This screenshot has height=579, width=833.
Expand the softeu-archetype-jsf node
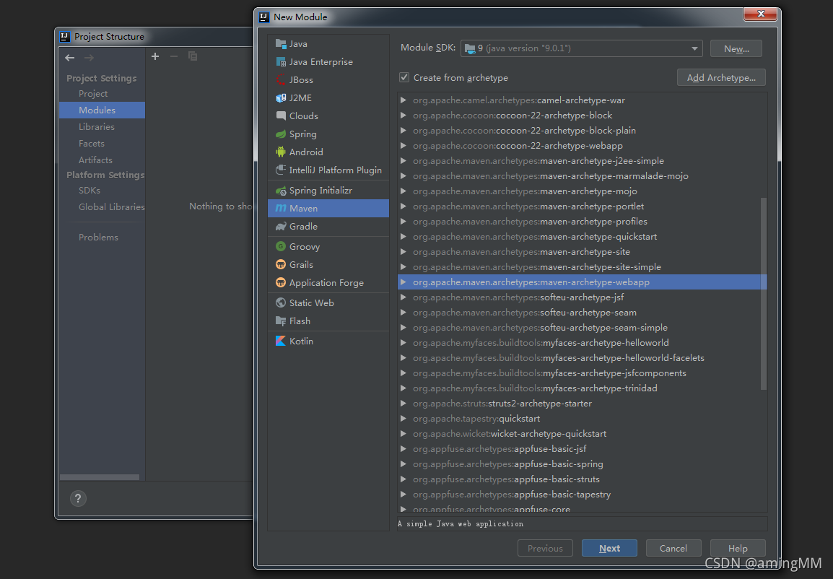point(404,297)
